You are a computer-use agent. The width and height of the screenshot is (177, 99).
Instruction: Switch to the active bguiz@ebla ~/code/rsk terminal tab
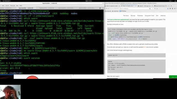tap(26, 8)
